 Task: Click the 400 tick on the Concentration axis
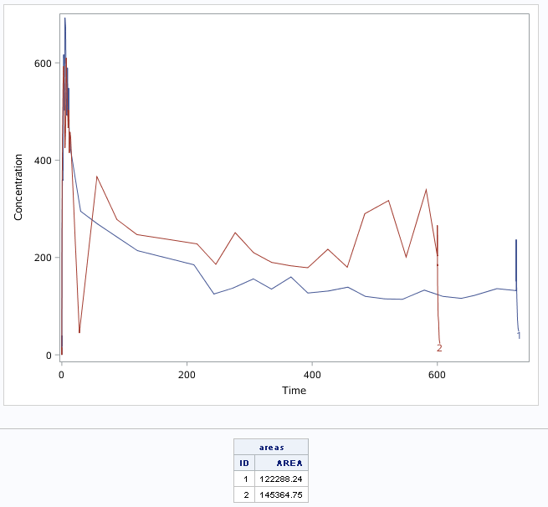pyautogui.click(x=43, y=161)
